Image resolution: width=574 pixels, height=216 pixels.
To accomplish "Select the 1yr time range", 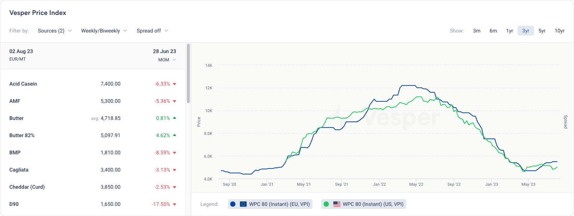I will click(x=509, y=31).
